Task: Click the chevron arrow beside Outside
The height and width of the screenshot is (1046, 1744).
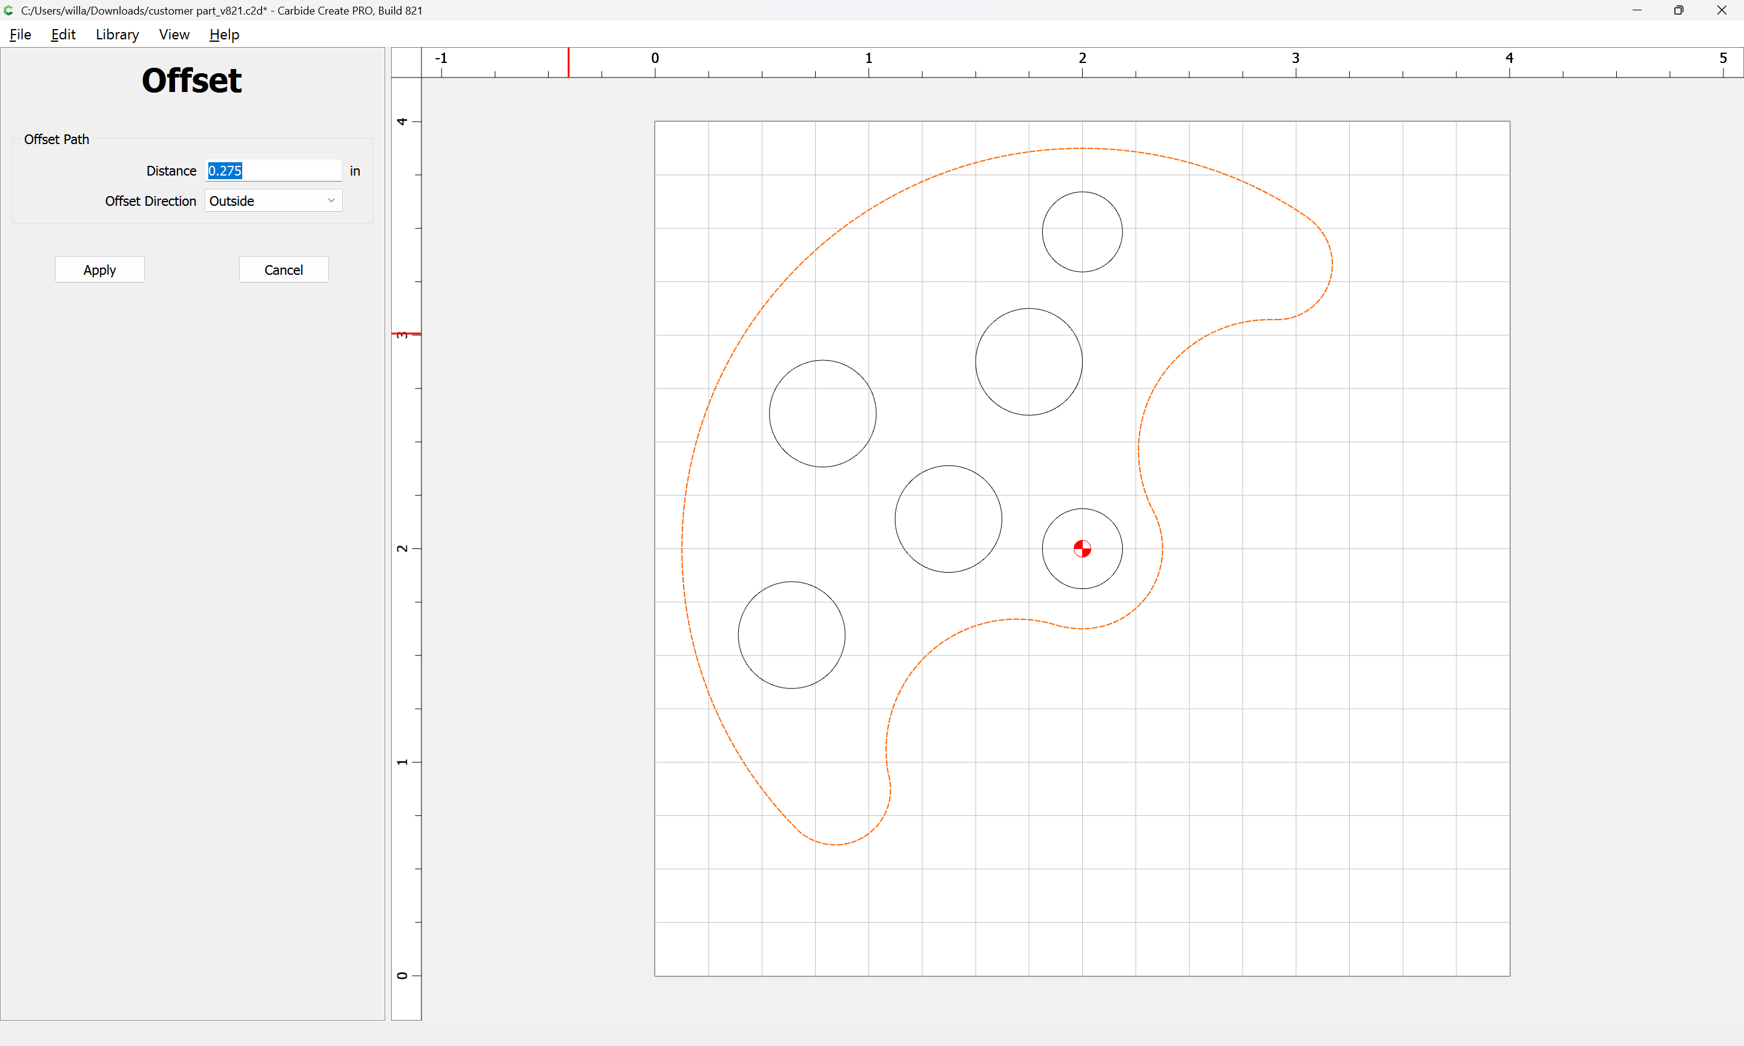Action: [331, 201]
